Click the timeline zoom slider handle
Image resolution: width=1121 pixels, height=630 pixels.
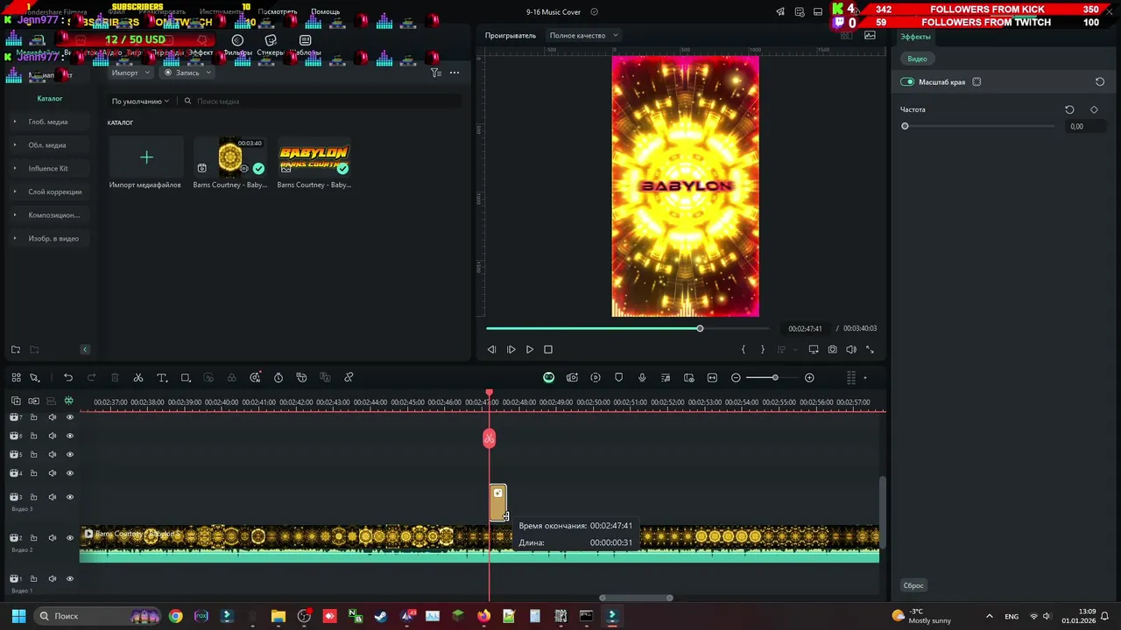coord(775,378)
